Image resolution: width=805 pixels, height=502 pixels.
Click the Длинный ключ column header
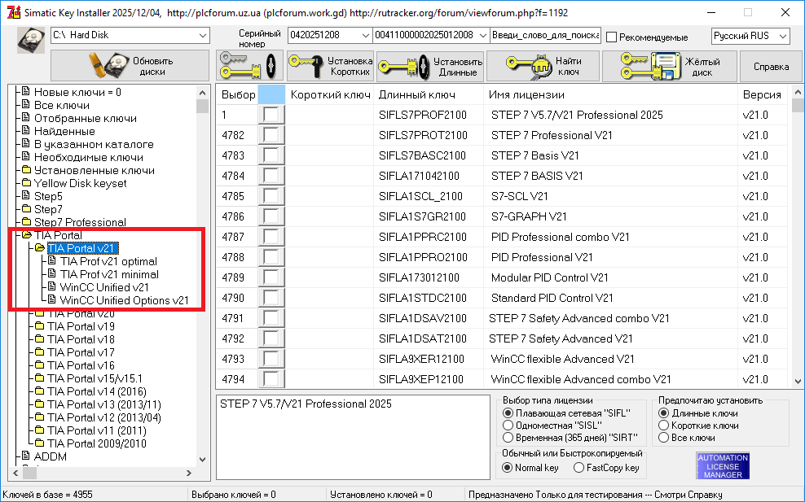click(405, 94)
